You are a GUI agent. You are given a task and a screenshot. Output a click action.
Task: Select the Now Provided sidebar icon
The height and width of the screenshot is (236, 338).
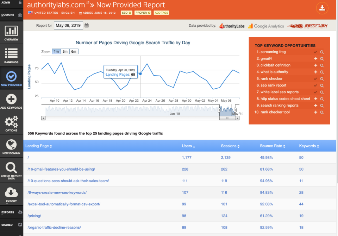(11, 78)
